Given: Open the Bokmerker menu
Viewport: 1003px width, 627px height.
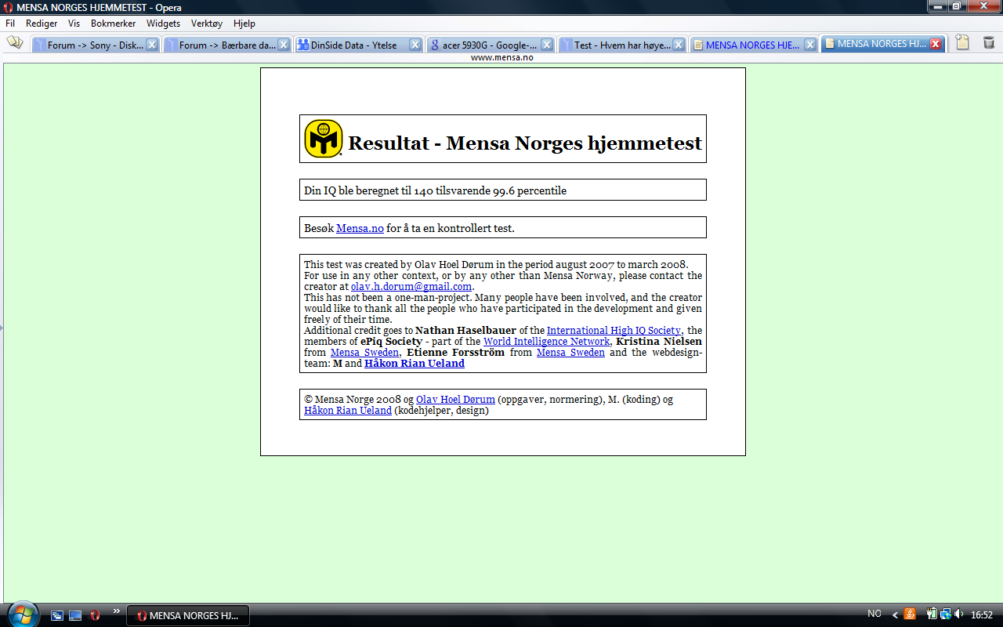Looking at the screenshot, I should (x=113, y=24).
